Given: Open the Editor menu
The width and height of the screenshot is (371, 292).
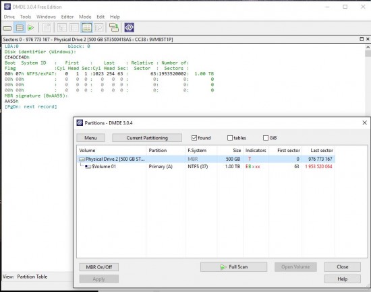Looking at the screenshot, I should (67, 17).
